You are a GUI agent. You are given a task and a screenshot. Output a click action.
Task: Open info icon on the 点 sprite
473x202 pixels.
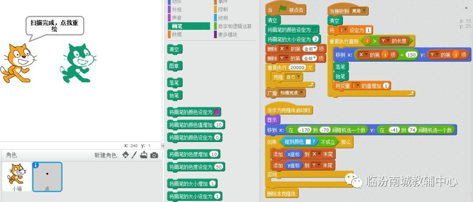[x=35, y=165]
